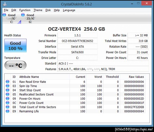The width and height of the screenshot is (154, 132).
Task: Click the Raw Values column header
Action: (x=133, y=77)
